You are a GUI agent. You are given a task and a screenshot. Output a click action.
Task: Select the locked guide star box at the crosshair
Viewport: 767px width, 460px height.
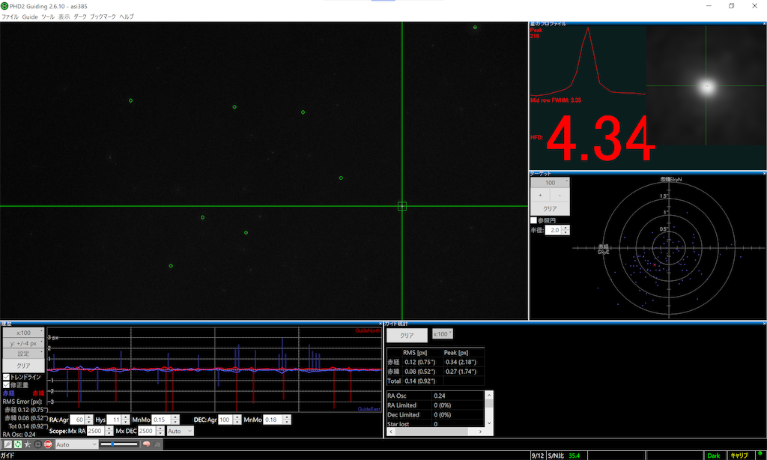[402, 206]
